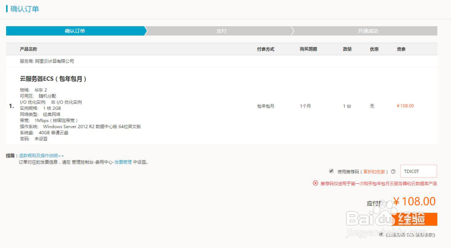The width and height of the screenshot is (451, 248).
Task: Click the 资费 column header
Action: click(x=401, y=49)
